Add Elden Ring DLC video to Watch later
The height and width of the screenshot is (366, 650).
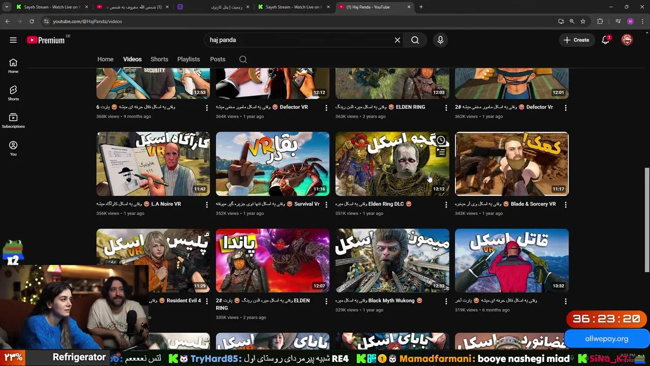(441, 140)
